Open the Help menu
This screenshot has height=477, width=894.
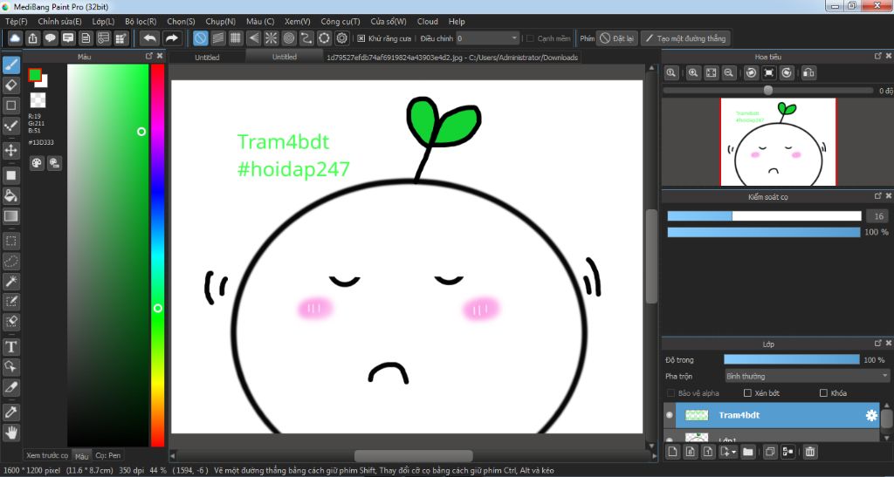[x=457, y=22]
